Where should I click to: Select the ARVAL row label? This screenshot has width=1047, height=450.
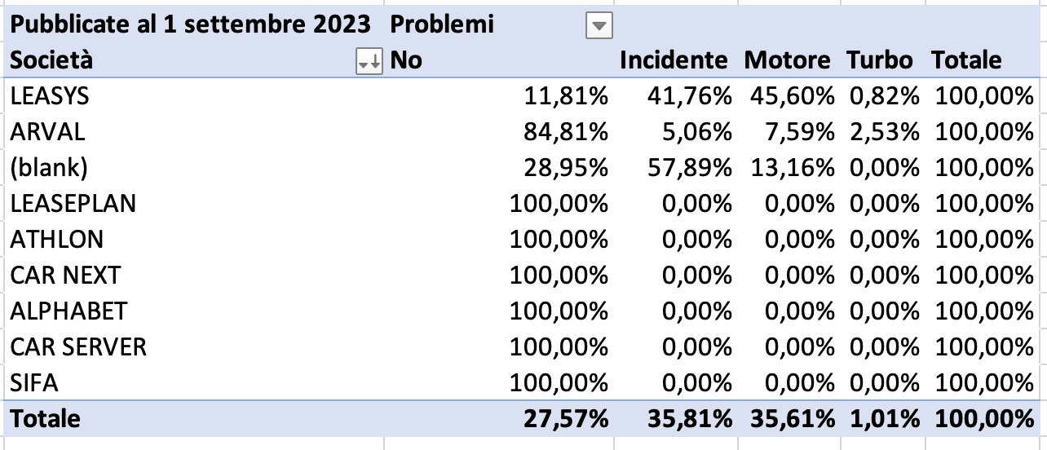point(47,132)
